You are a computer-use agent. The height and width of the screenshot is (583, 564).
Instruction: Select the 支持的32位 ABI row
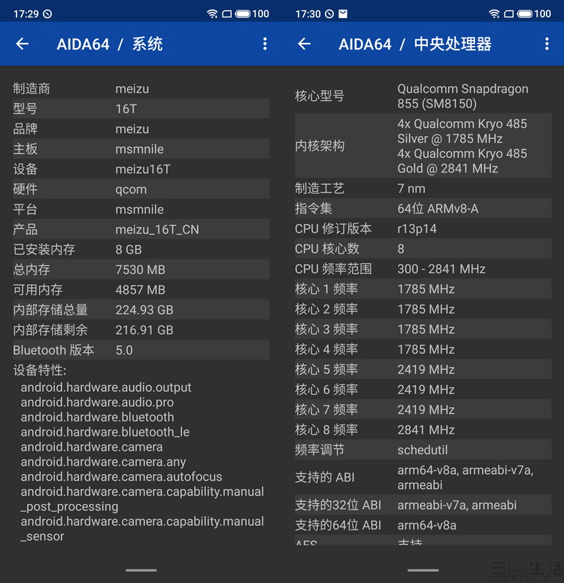(423, 505)
